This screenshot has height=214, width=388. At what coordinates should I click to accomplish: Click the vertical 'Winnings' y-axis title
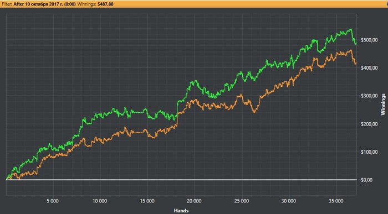coord(383,105)
